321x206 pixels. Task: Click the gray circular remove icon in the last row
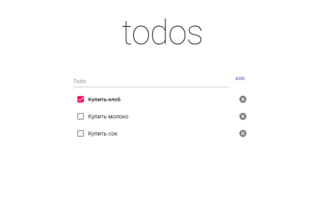point(243,133)
